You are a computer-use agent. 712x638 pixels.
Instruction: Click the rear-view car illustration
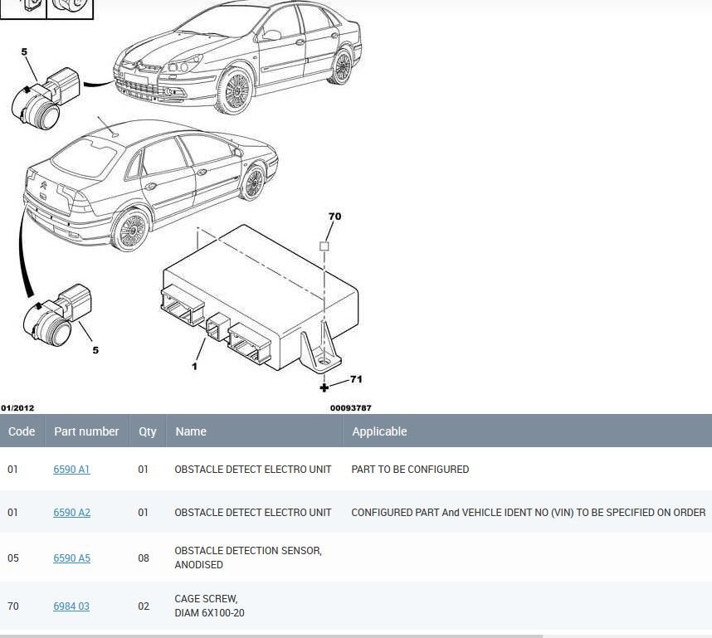pyautogui.click(x=150, y=185)
